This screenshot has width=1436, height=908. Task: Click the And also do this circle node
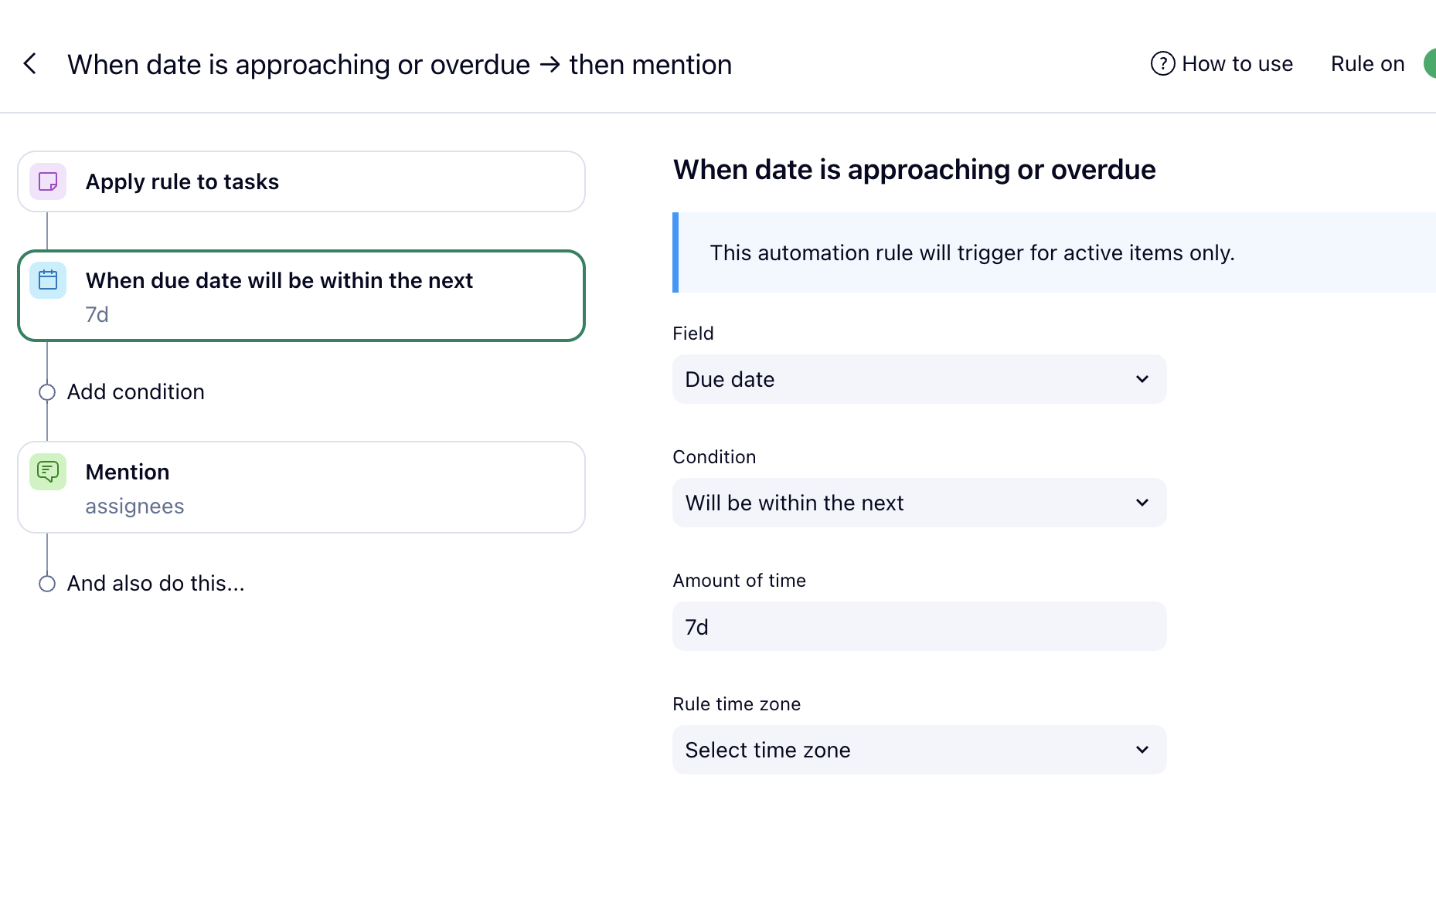click(47, 584)
